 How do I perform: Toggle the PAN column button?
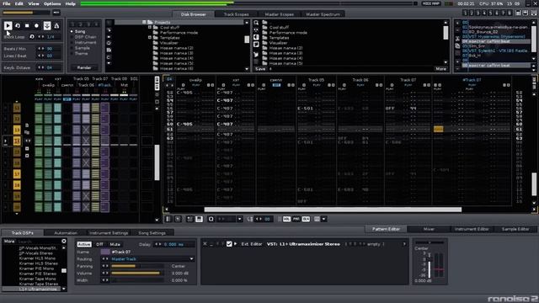pyautogui.click(x=296, y=219)
